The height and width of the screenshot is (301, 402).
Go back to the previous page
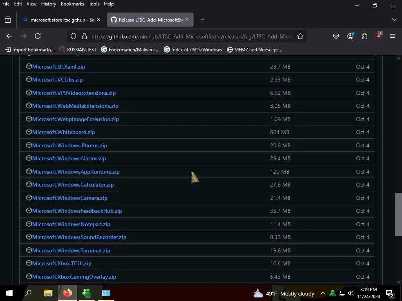9,36
